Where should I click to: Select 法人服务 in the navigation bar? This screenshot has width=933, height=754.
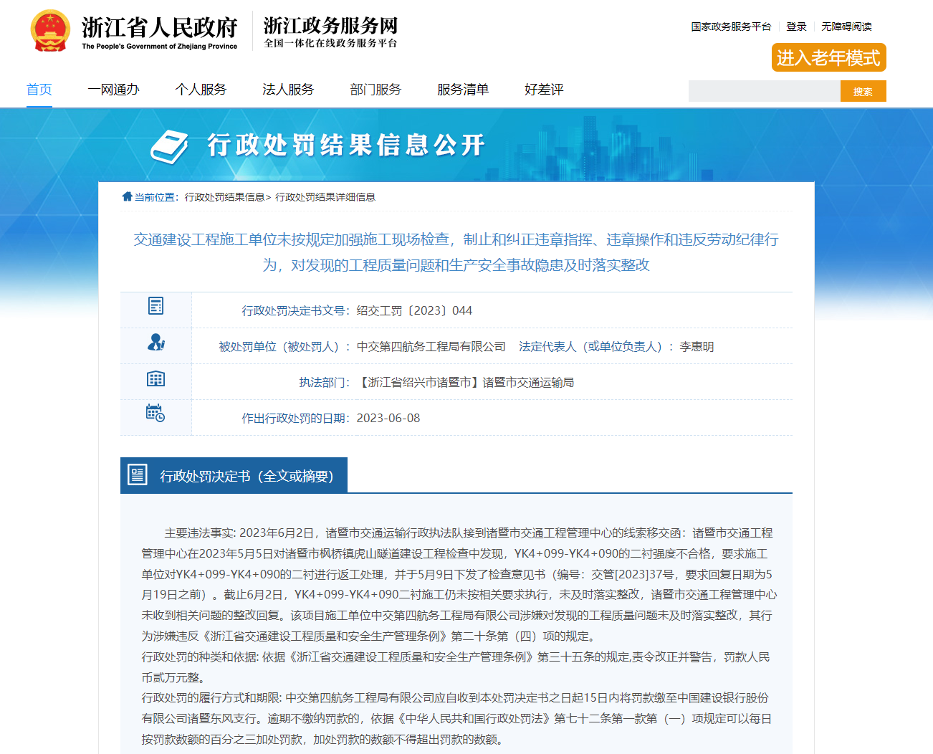pos(288,90)
